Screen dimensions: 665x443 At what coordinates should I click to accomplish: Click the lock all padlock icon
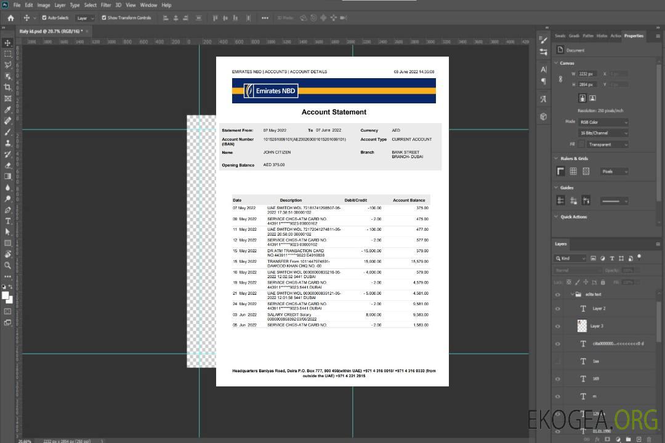(603, 282)
